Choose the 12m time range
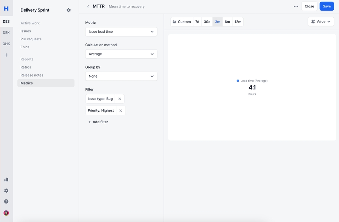The image size is (339, 222). pyautogui.click(x=238, y=22)
